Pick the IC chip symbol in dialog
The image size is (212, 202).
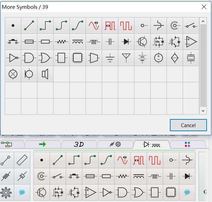pos(78,58)
